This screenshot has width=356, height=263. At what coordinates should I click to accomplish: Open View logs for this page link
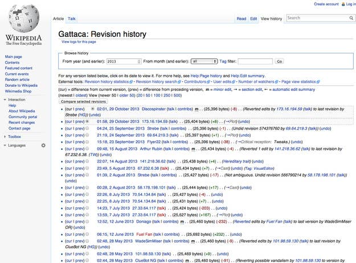(x=79, y=42)
